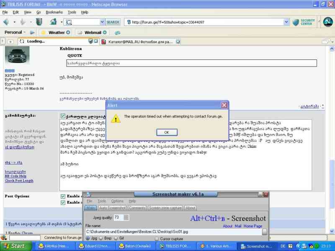Click the Jpeg quality spinner arrows
The image size is (335, 251).
(126, 218)
